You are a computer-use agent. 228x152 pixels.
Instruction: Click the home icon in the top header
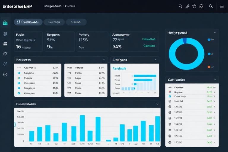(x=194, y=6)
